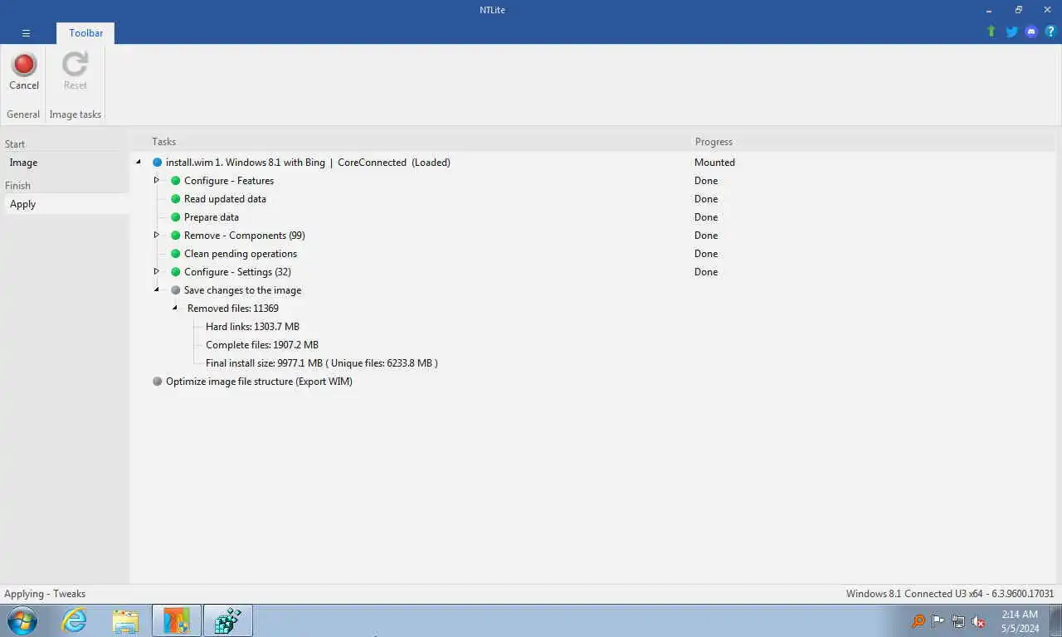Click Done status for Configure - Features

coord(706,181)
